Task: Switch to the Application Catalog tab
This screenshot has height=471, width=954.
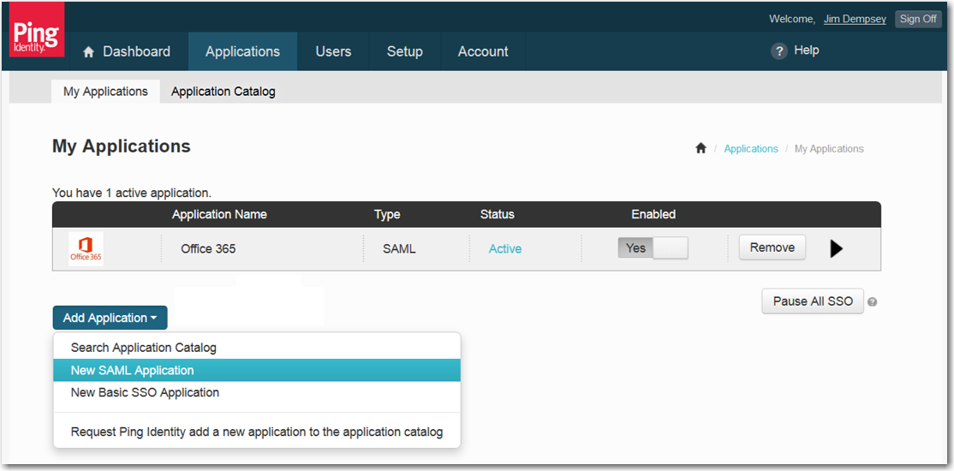Action: (x=223, y=92)
